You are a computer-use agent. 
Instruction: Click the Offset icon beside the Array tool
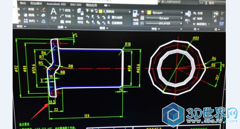coord(43,21)
